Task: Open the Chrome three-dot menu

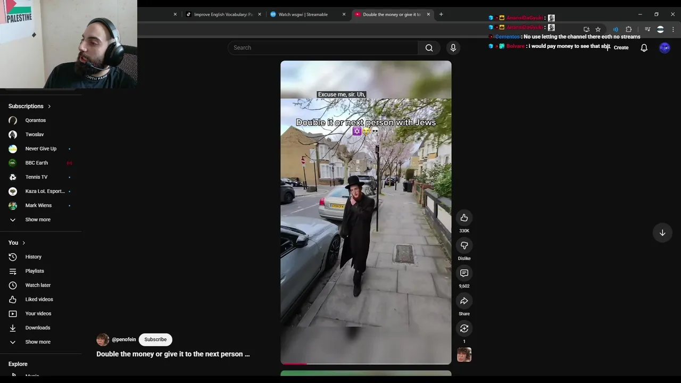Action: pos(674,29)
